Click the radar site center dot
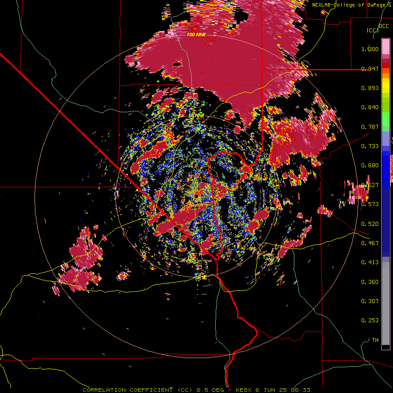This screenshot has height=393, width=393. click(197, 196)
